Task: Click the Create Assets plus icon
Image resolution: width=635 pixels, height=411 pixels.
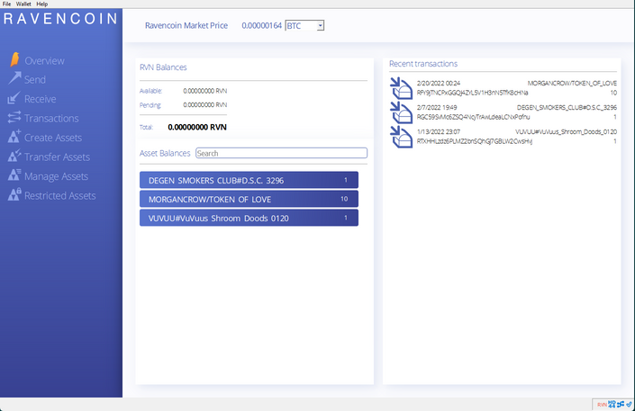Action: [14, 137]
